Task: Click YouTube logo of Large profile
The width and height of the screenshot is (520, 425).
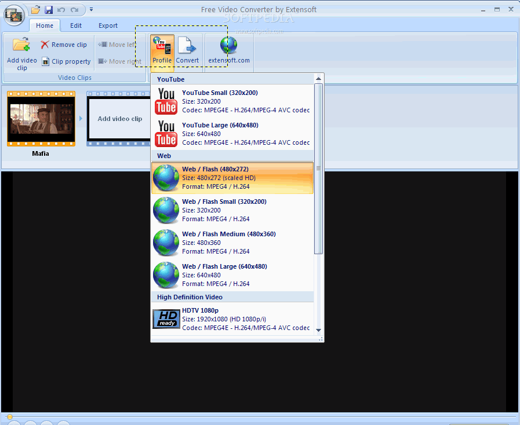Action: pos(166,134)
